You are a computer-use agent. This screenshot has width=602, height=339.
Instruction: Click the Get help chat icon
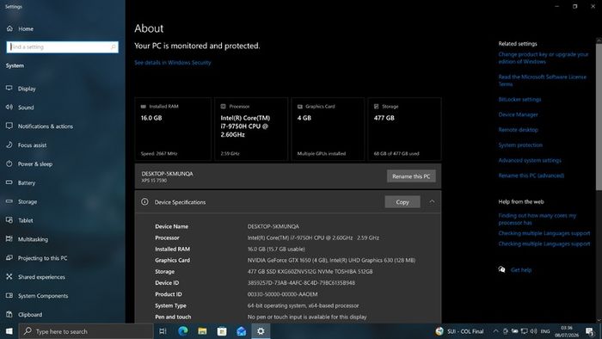501,269
